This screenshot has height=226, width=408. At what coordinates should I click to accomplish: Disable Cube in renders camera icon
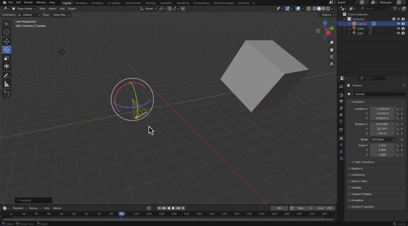point(403,29)
